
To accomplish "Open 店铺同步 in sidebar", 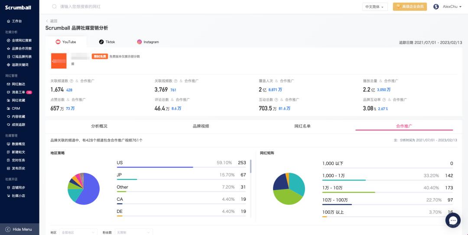I will [16, 187].
